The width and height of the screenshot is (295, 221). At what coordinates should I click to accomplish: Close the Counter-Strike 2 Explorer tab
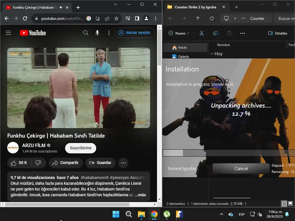(x=224, y=7)
